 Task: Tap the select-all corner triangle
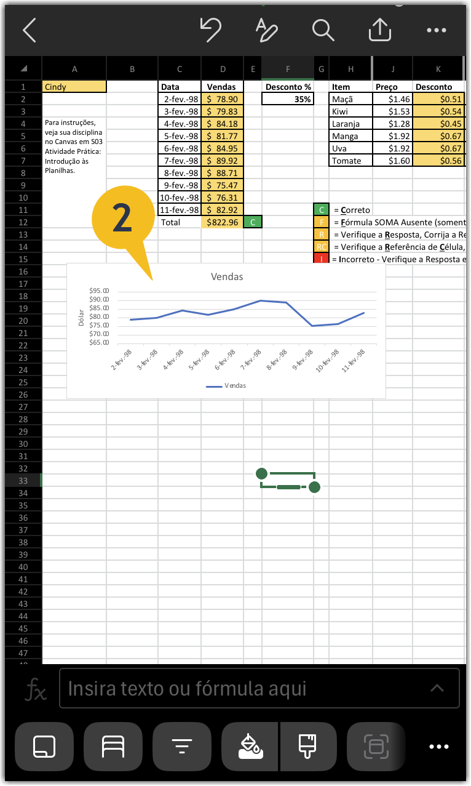click(23, 69)
